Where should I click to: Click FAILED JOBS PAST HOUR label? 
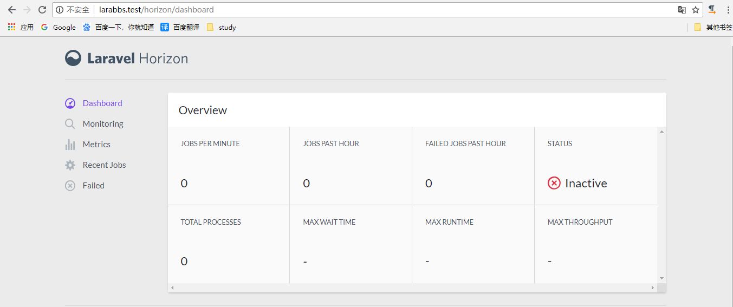465,143
